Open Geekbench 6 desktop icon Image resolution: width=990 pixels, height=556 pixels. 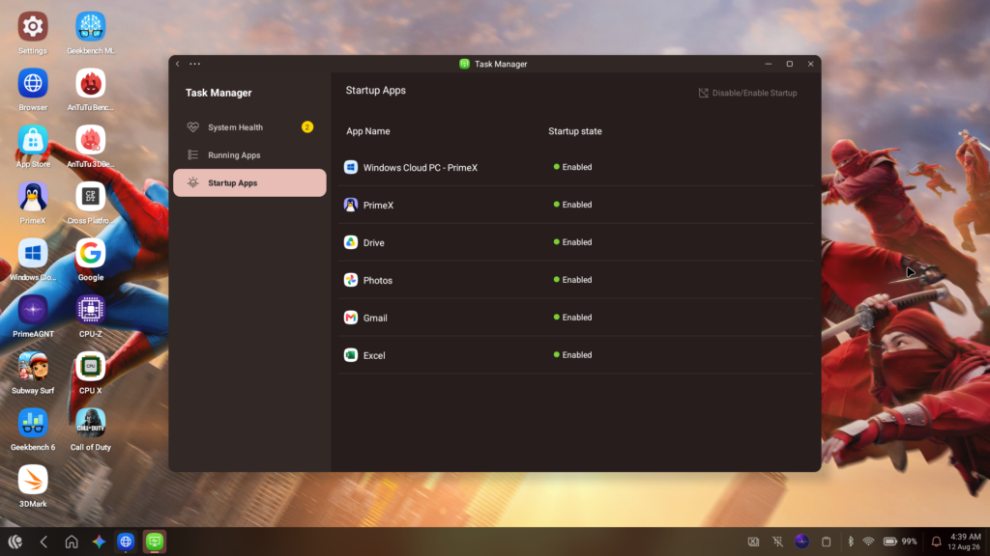click(33, 423)
